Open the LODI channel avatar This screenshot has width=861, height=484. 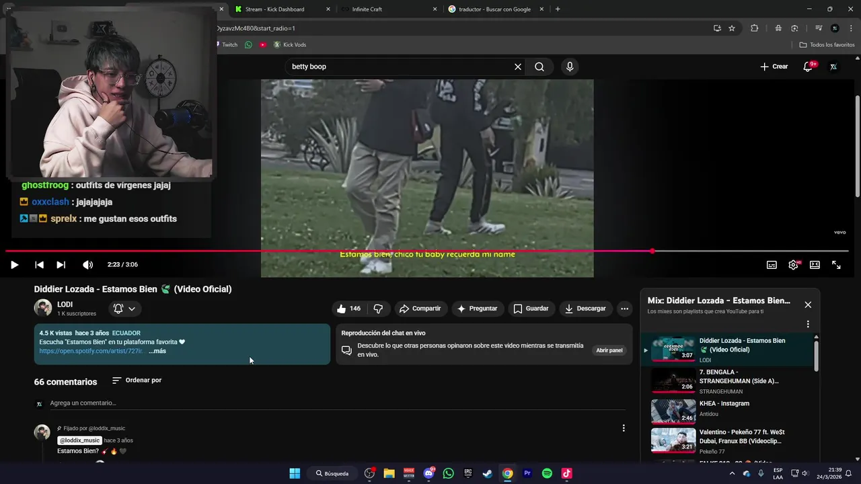point(43,308)
